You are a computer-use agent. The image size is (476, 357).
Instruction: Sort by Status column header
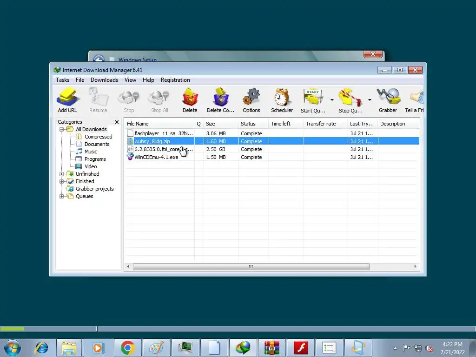(x=253, y=124)
